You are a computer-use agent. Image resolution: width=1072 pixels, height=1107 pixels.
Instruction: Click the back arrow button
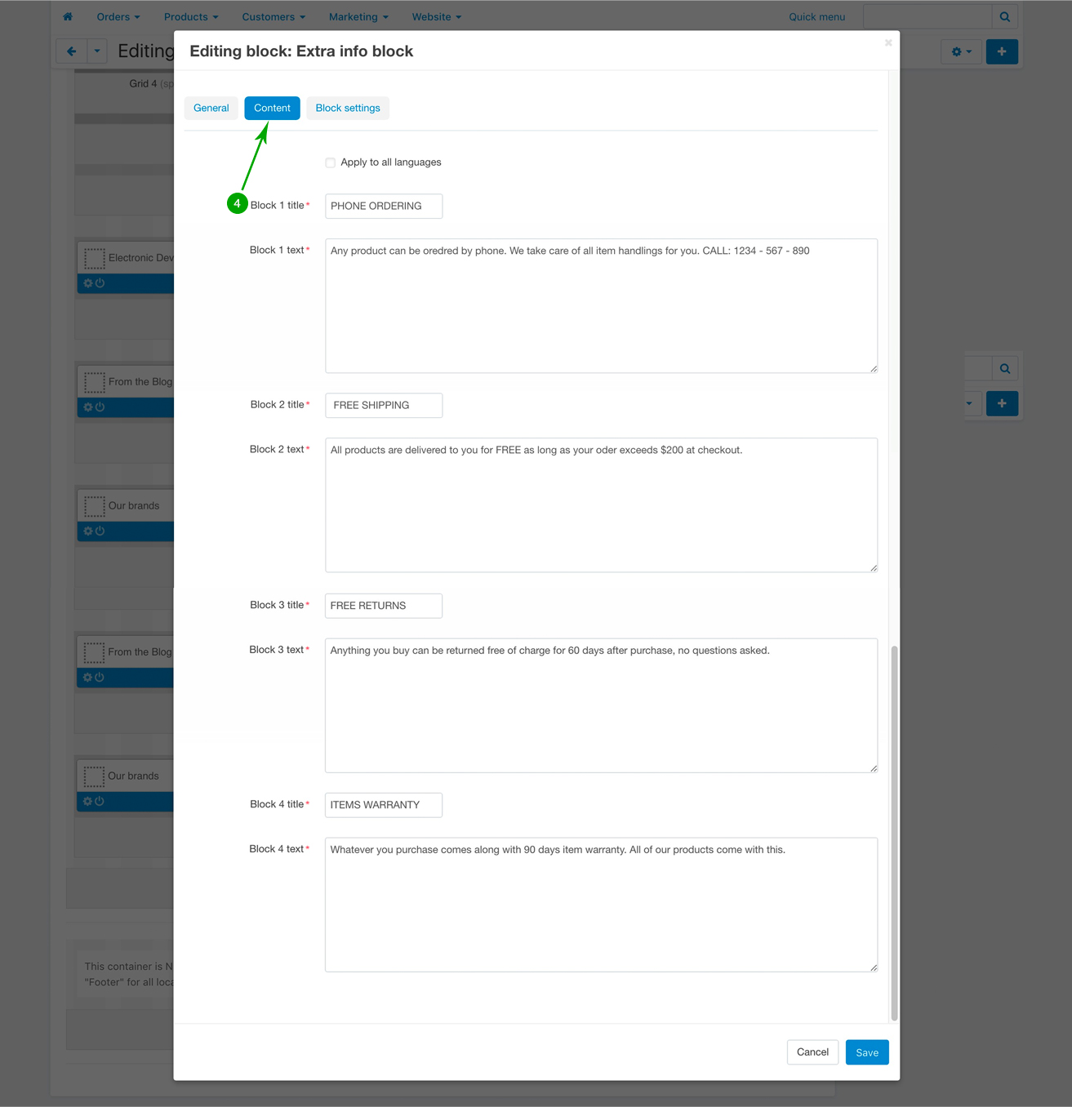coord(71,51)
